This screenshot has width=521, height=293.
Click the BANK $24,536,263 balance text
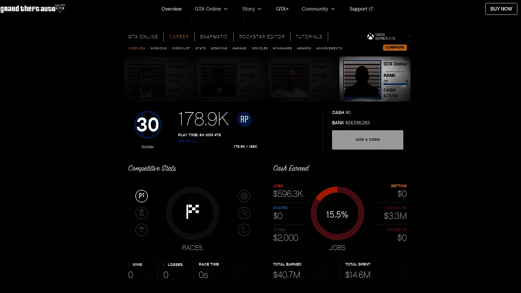tap(351, 123)
